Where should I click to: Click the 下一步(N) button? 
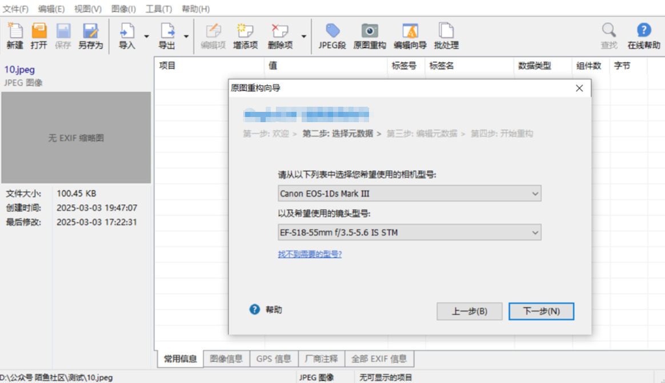point(541,311)
